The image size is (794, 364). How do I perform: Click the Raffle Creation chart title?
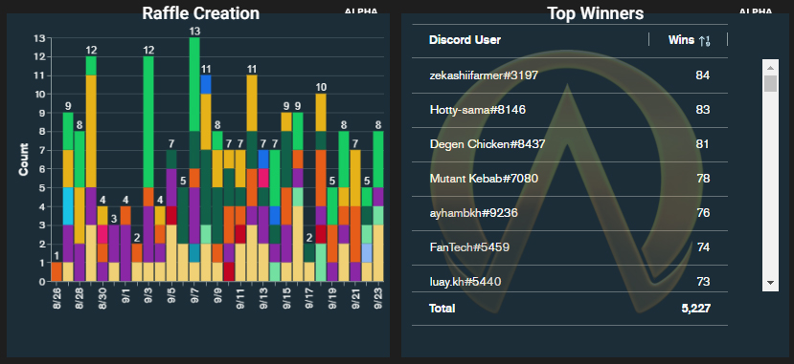[200, 13]
